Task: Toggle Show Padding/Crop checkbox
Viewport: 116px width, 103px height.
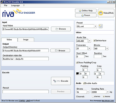Action: [x=77, y=62]
